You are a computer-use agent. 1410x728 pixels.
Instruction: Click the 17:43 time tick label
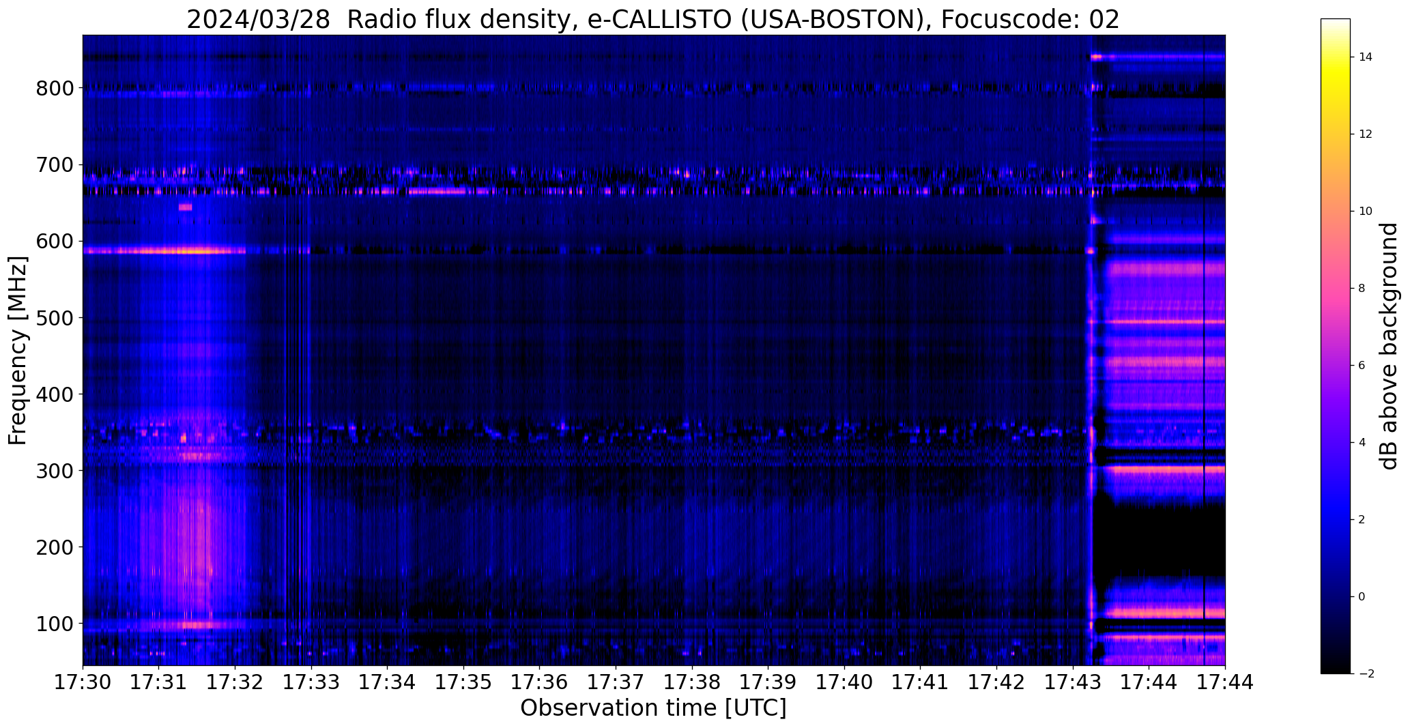[x=1074, y=682]
